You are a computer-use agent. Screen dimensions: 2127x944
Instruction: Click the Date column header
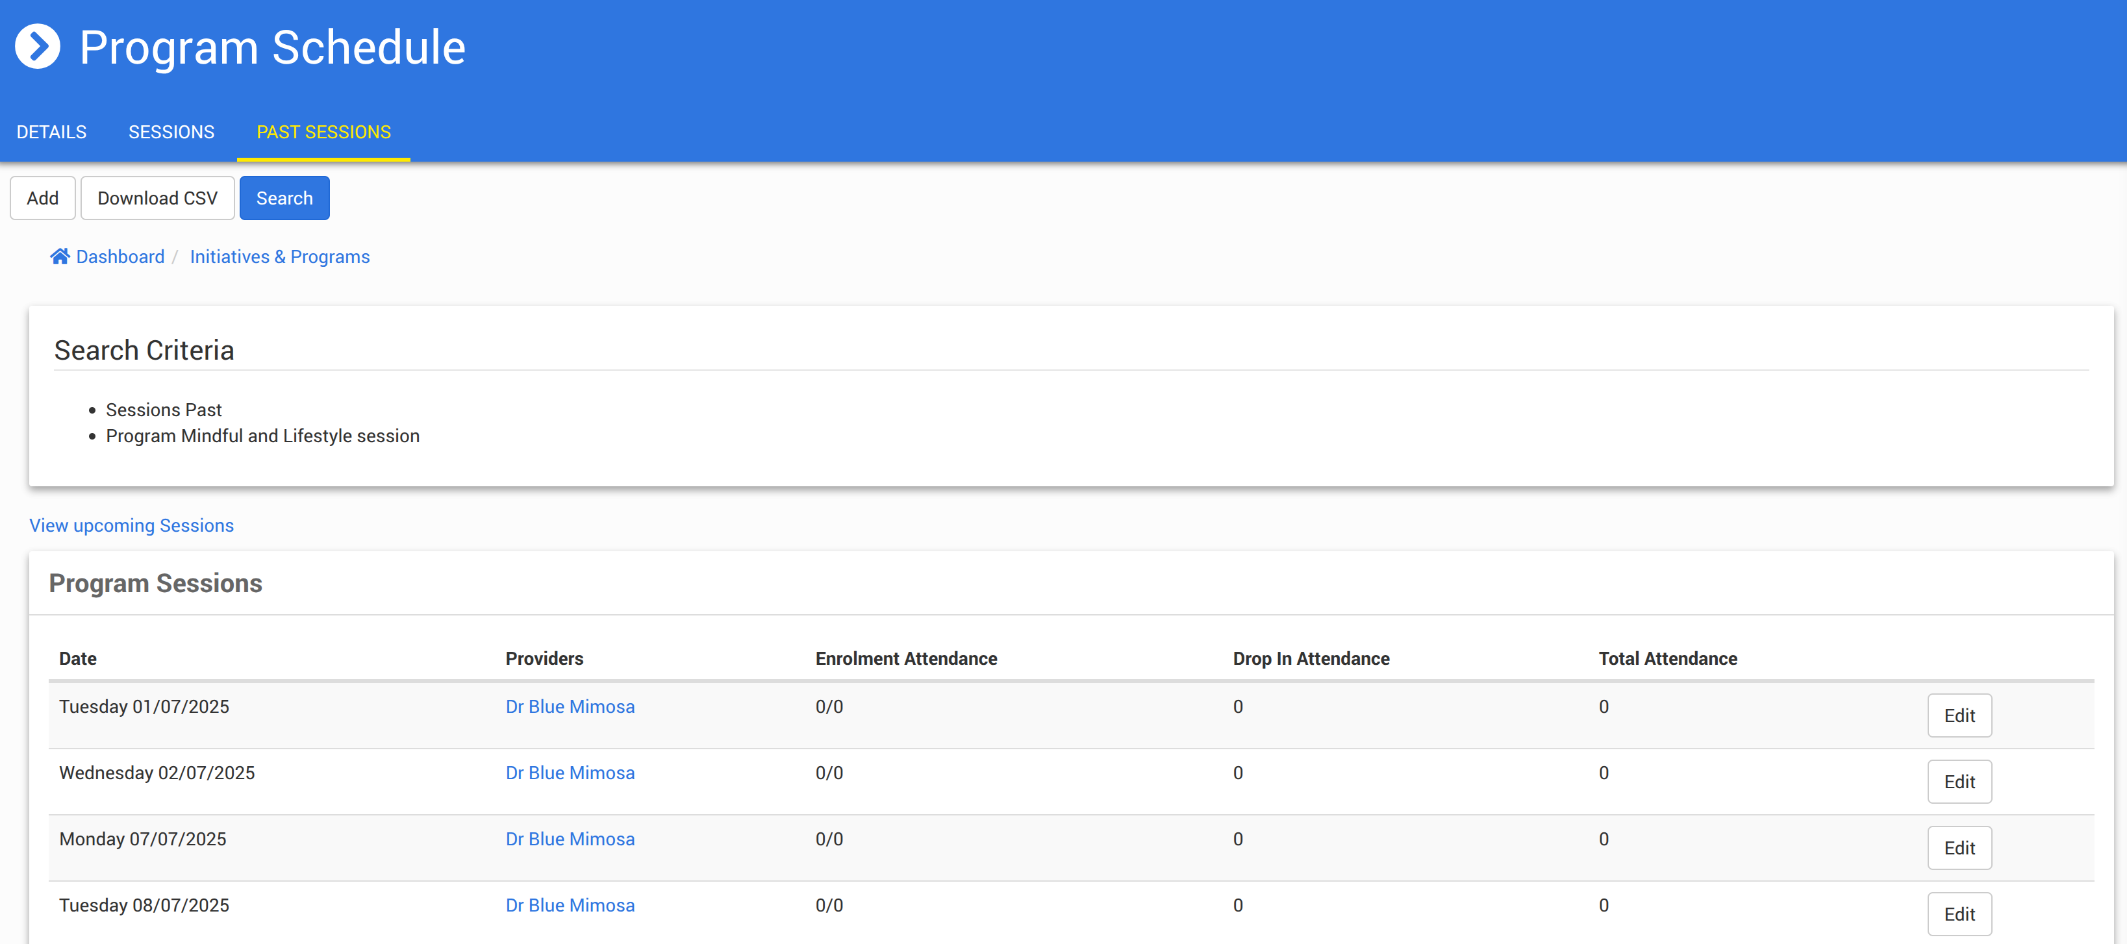coord(78,658)
